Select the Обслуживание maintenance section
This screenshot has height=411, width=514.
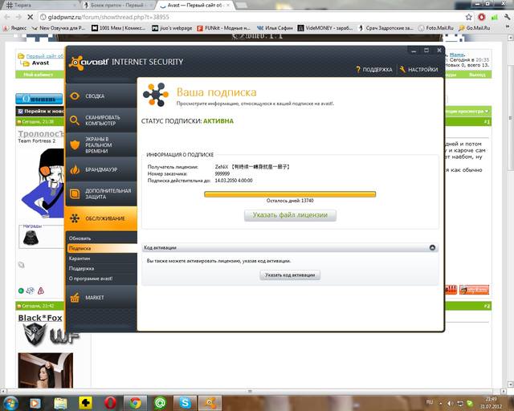pyautogui.click(x=101, y=218)
